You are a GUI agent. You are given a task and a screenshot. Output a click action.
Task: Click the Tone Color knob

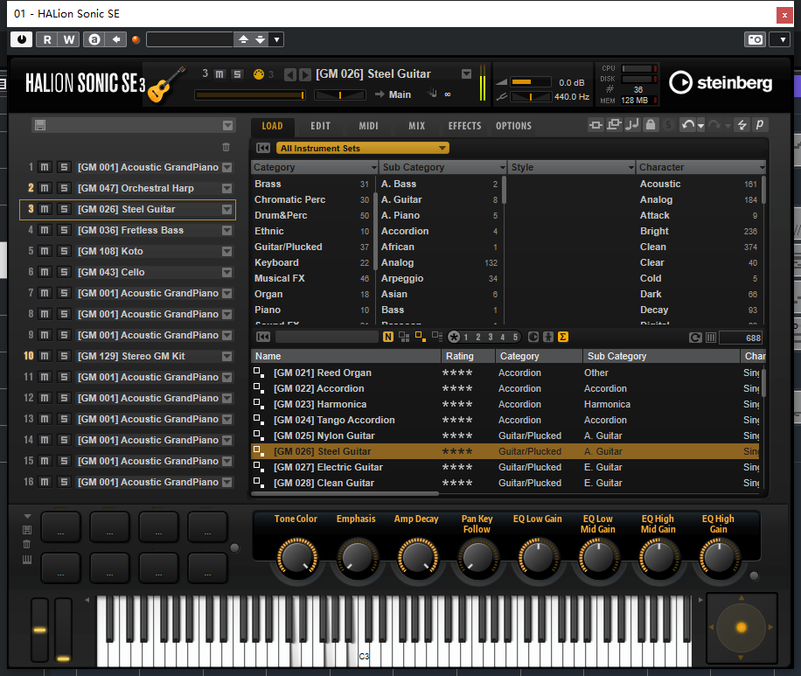pyautogui.click(x=296, y=557)
